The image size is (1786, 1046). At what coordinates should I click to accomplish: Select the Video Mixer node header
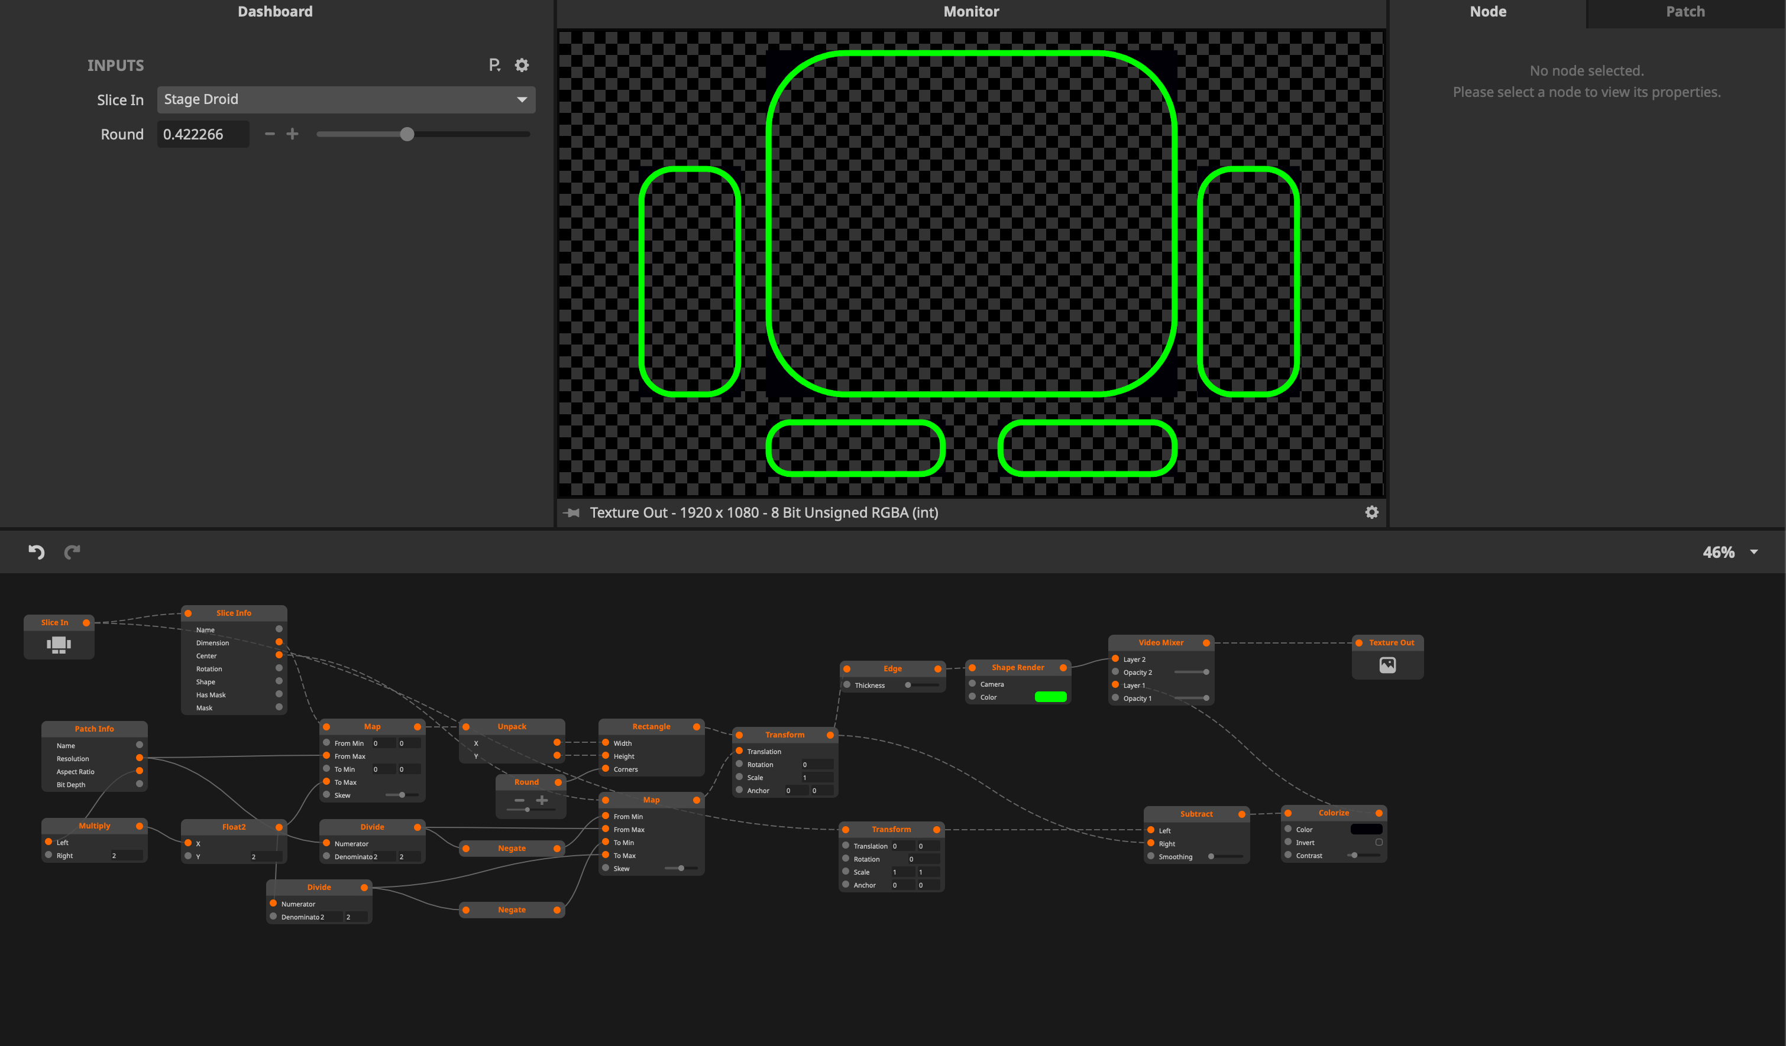click(x=1160, y=642)
